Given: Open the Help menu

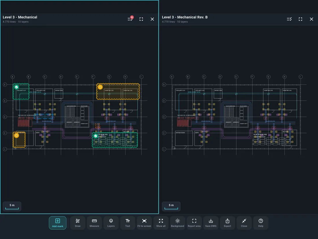Looking at the screenshot, I should pyautogui.click(x=260, y=223).
